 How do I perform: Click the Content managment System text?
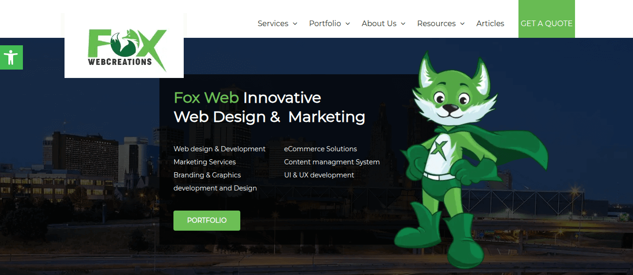click(332, 162)
